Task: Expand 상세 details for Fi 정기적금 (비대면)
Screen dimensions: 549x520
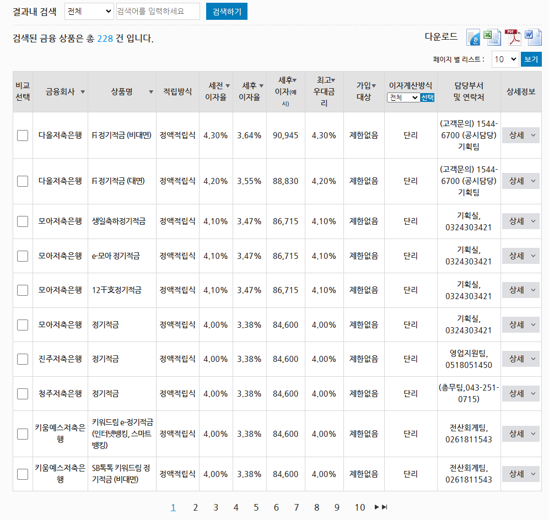Action: point(521,136)
